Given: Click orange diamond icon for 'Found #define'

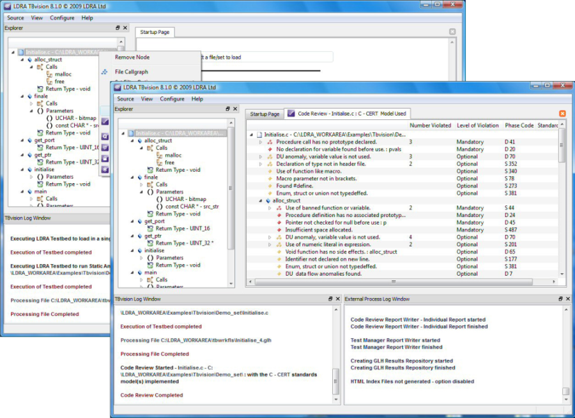Looking at the screenshot, I should 270,186.
